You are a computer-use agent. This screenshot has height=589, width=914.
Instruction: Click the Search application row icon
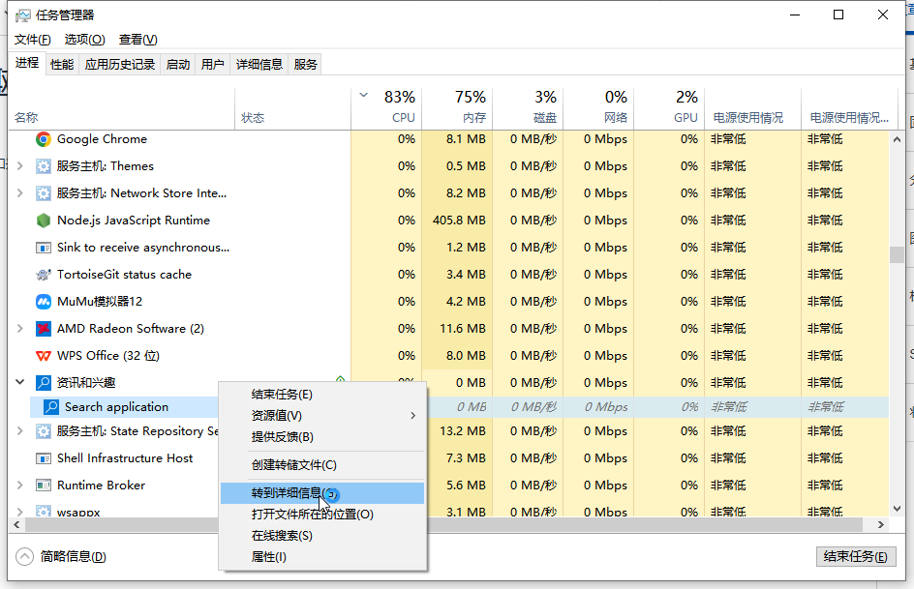50,407
